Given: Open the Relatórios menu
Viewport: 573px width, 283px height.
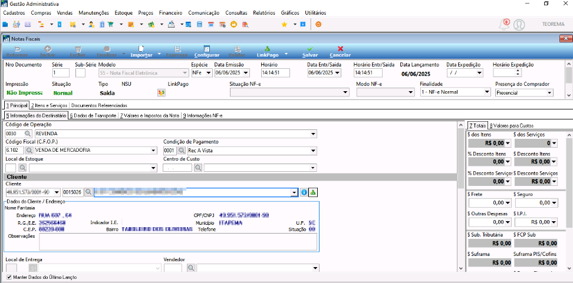Looking at the screenshot, I should (x=264, y=13).
